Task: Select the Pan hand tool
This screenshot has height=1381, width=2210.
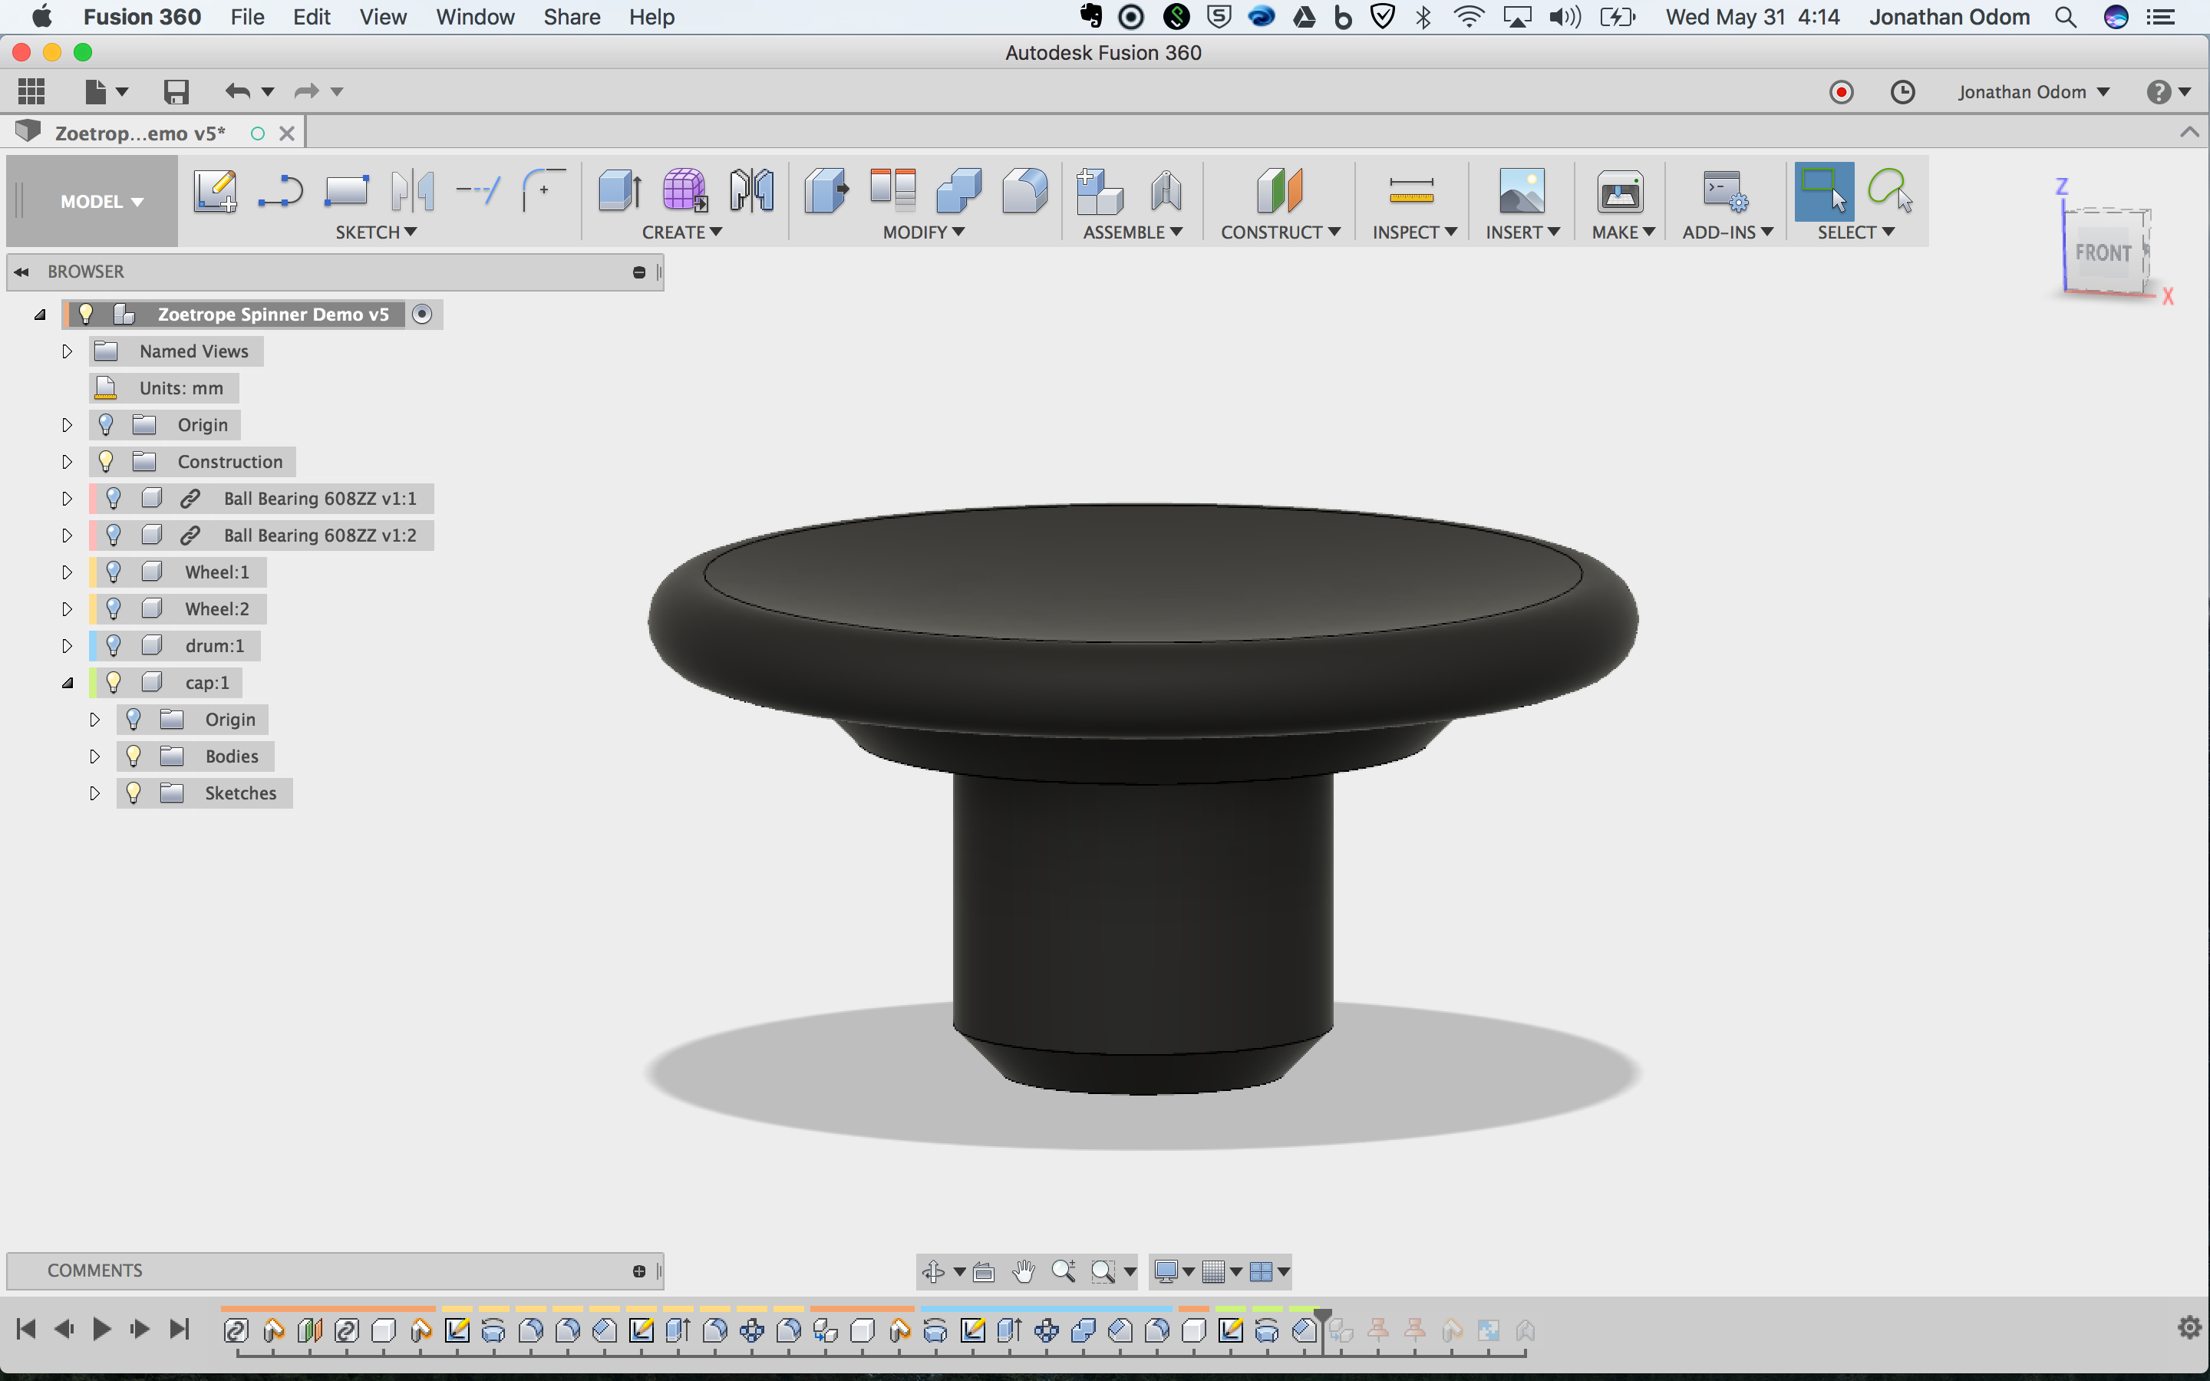Action: tap(1024, 1271)
